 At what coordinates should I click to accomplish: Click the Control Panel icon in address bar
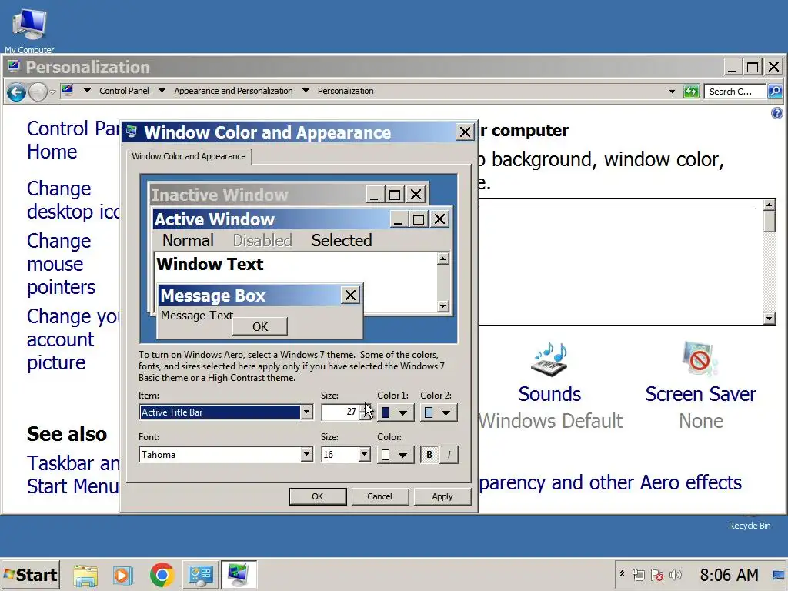(68, 91)
